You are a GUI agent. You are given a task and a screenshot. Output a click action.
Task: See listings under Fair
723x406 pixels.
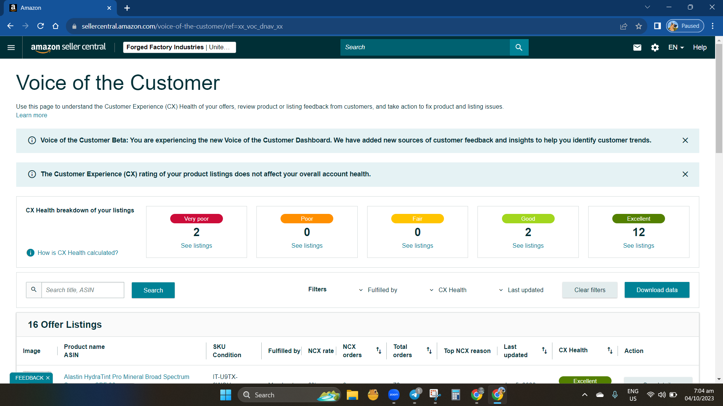point(417,245)
